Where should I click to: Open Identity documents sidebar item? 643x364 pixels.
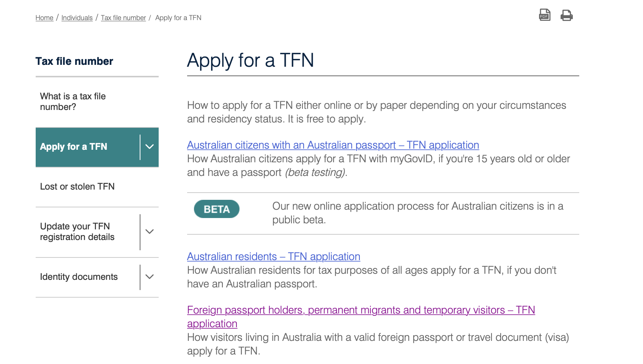[x=79, y=277]
